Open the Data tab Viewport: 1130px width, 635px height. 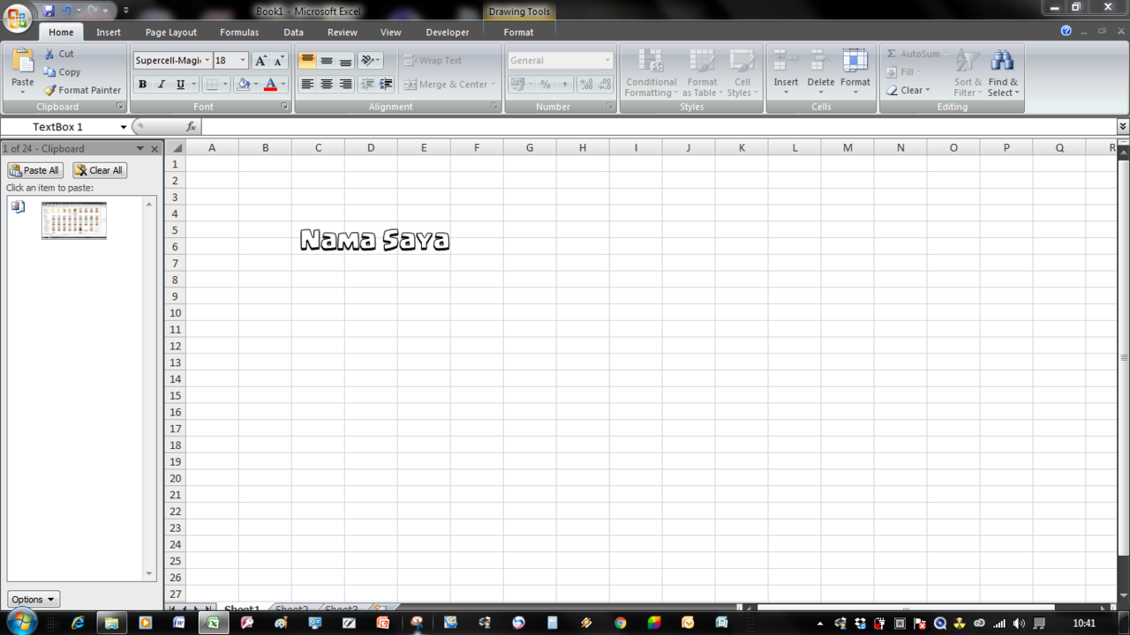[294, 32]
